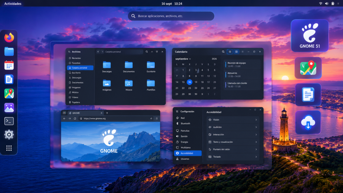Open Files app in the dock
Screen dimensions: 343x193
[x=9, y=52]
